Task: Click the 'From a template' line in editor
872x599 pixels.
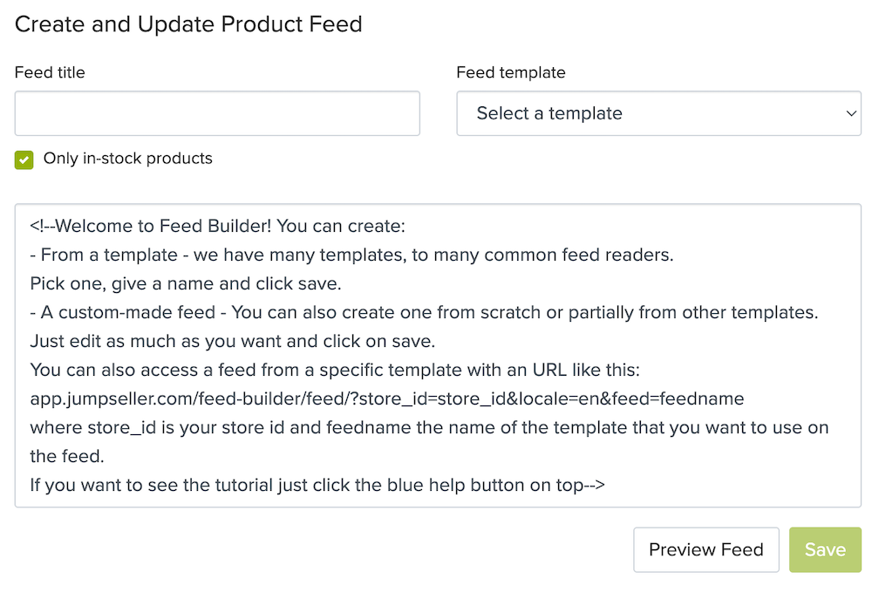Action: pyautogui.click(x=352, y=255)
